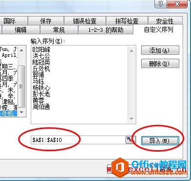Click the $A$1:$A$10 range input field
This screenshot has height=181, width=191.
coord(78,140)
